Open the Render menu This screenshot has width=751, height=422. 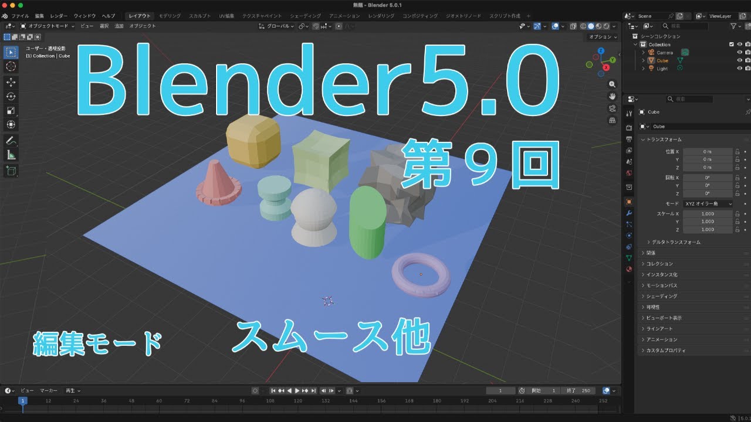click(x=59, y=16)
